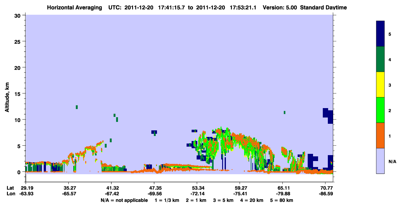This screenshot has height=209, width=409.
Task: Click the legend text '3 = 5 km'
Action: pyautogui.click(x=223, y=200)
